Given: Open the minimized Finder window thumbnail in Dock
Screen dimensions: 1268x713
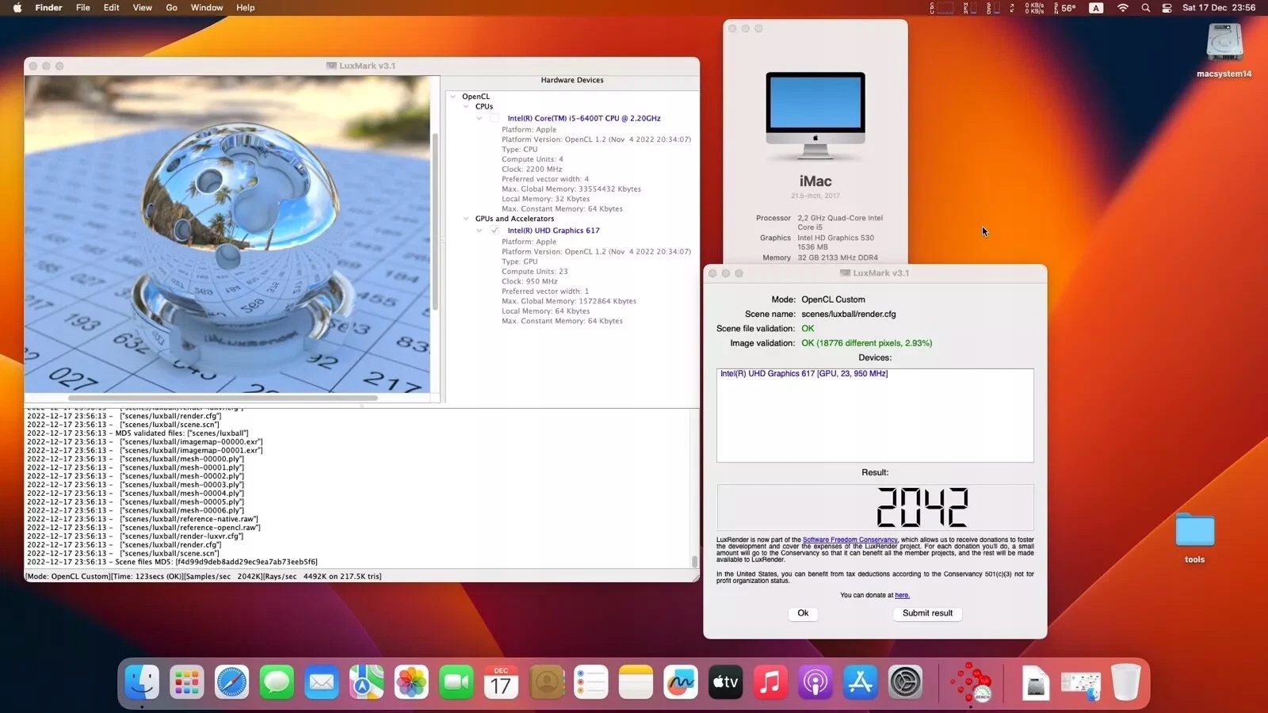Looking at the screenshot, I should pyautogui.click(x=1081, y=684).
